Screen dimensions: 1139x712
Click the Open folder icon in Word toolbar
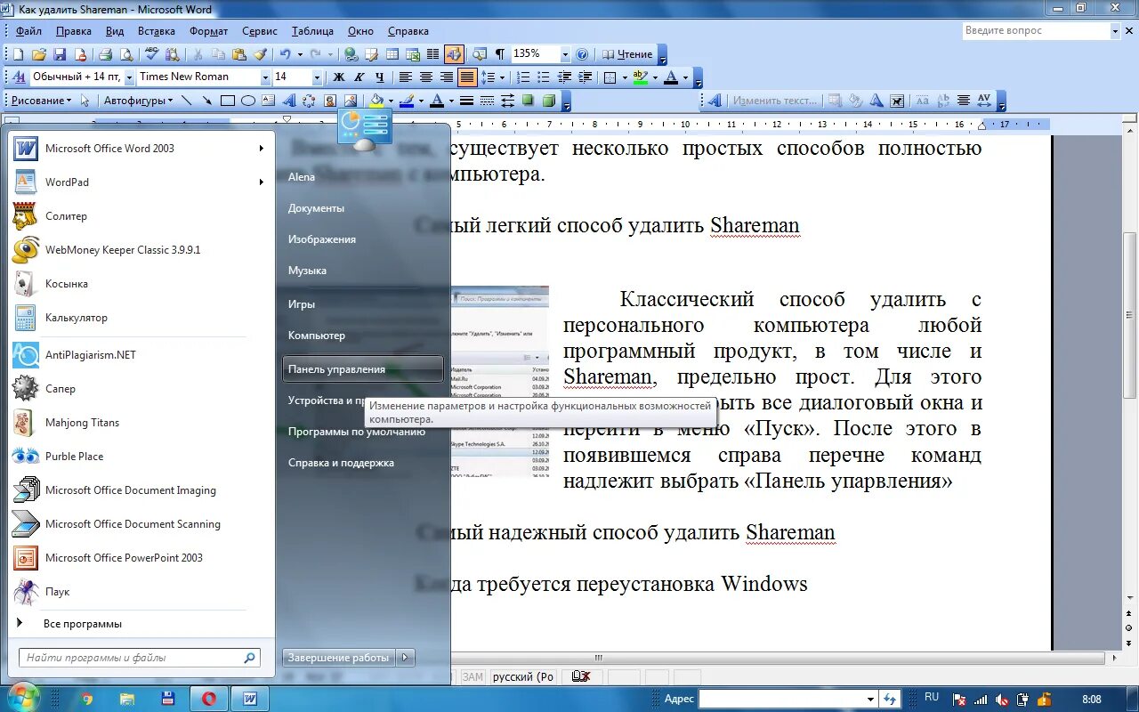pyautogui.click(x=40, y=54)
